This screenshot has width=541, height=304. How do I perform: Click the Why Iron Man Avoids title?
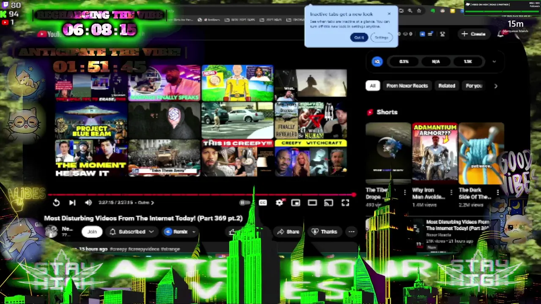pyautogui.click(x=428, y=193)
